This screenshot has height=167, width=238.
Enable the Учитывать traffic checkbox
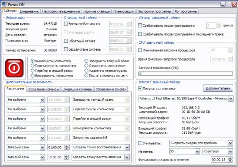pyautogui.click(x=140, y=143)
